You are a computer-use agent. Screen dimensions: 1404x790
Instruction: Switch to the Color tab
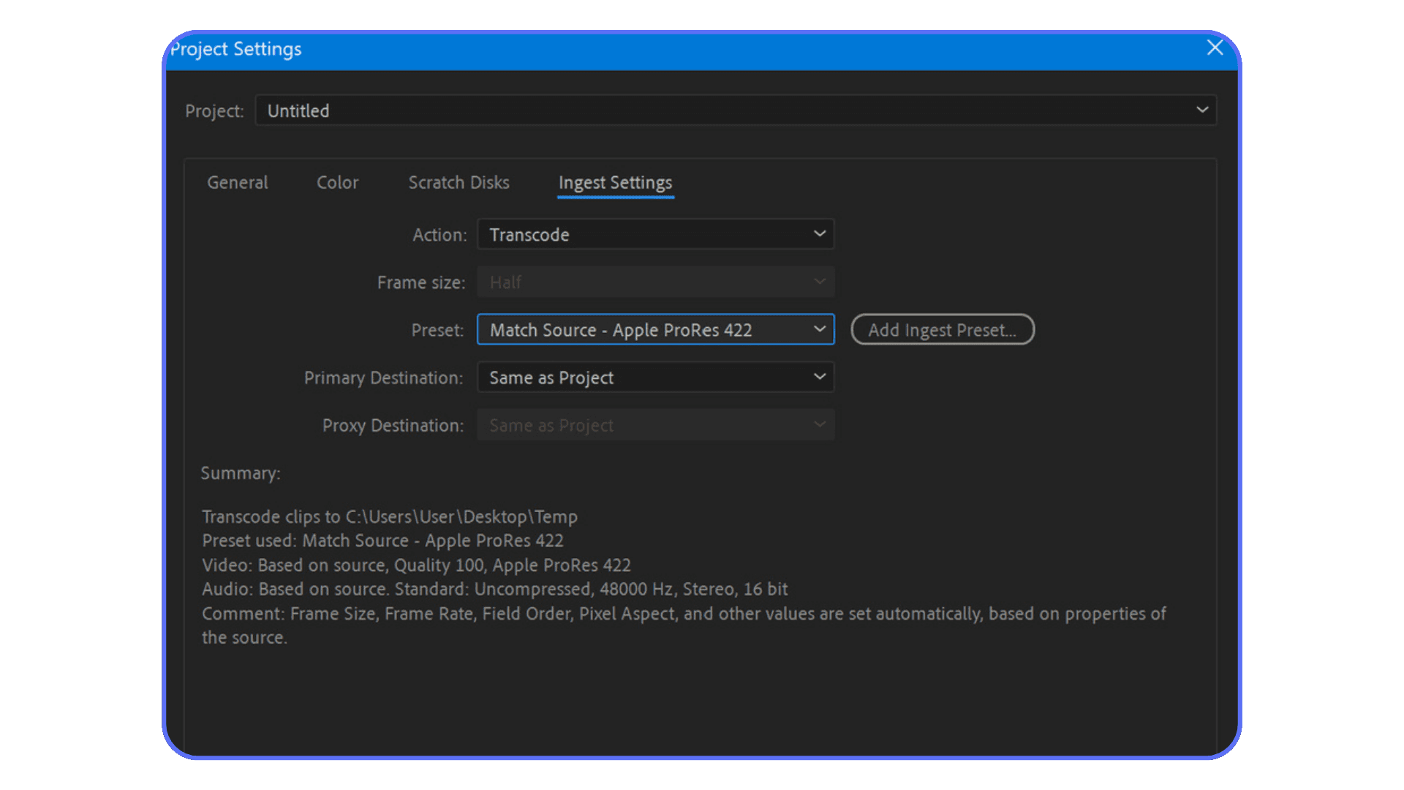[337, 182]
